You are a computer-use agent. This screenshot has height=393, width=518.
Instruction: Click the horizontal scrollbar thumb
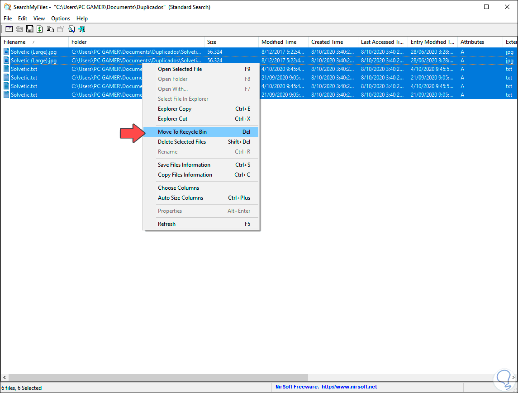click(158, 377)
